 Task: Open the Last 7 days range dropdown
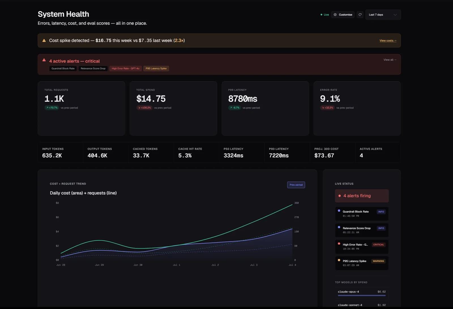(x=383, y=15)
